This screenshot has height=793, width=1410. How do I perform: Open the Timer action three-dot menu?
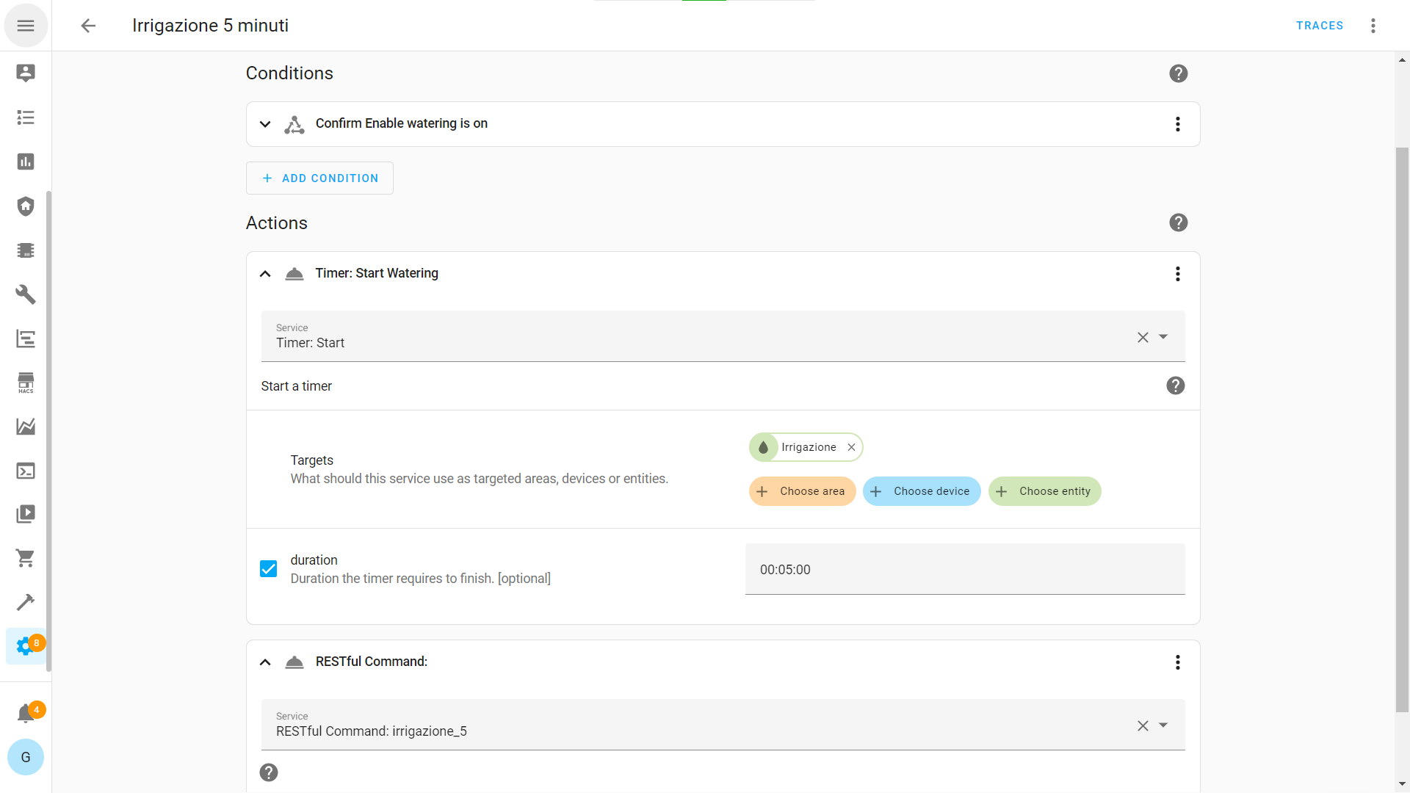tap(1177, 274)
